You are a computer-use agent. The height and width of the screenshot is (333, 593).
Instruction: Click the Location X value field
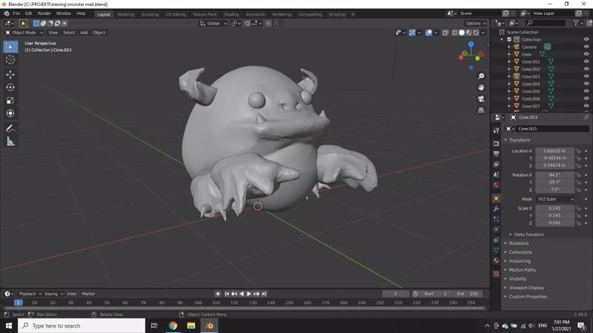pyautogui.click(x=554, y=151)
